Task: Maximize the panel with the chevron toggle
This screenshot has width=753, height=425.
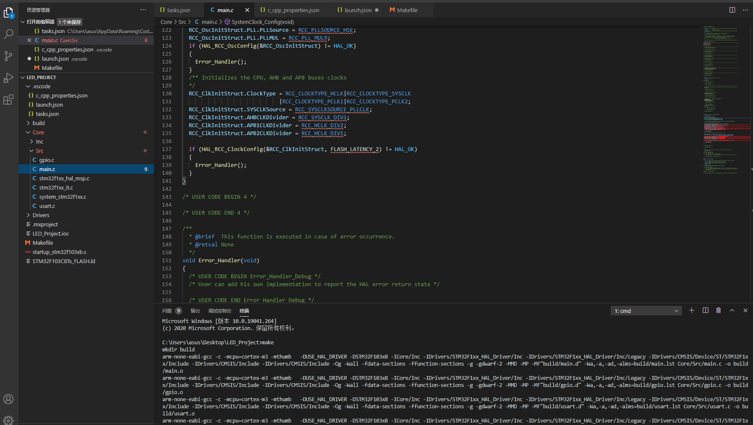Action: click(732, 310)
